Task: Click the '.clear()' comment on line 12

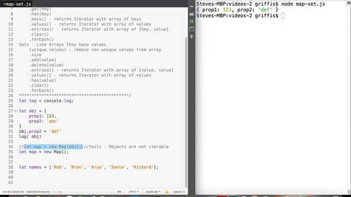Action: tap(39, 34)
